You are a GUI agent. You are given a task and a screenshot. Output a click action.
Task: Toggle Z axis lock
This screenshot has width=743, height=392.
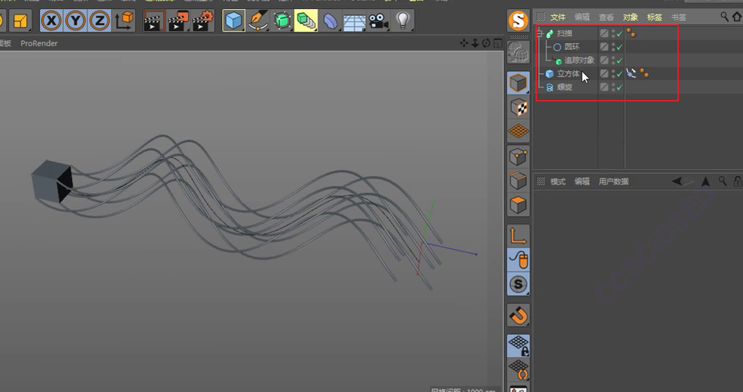pos(100,21)
